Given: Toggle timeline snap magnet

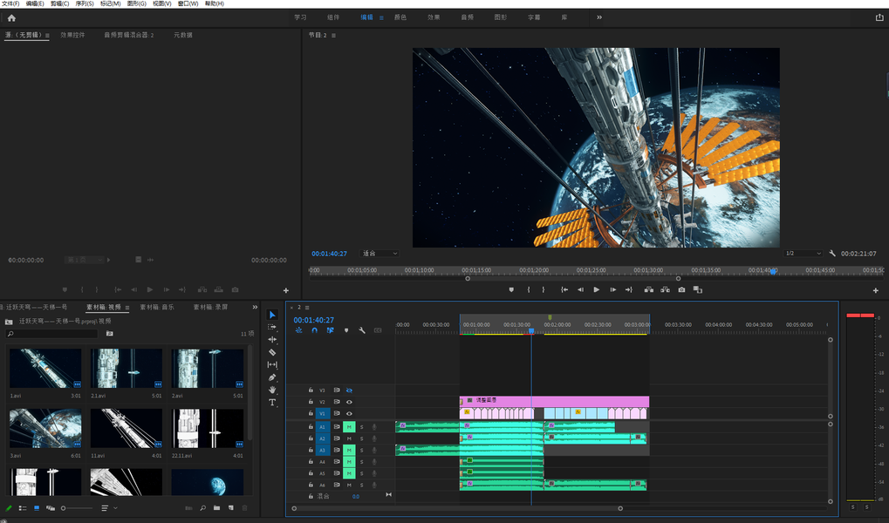Looking at the screenshot, I should point(314,330).
